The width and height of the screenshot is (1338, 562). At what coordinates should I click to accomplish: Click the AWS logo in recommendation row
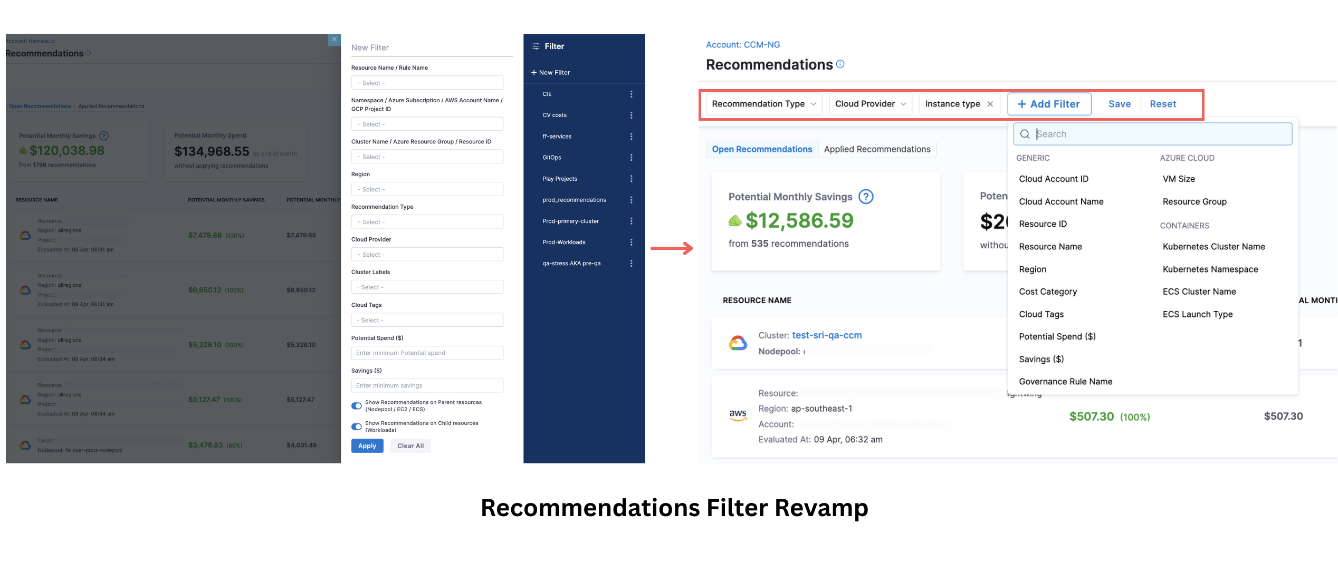tap(738, 415)
